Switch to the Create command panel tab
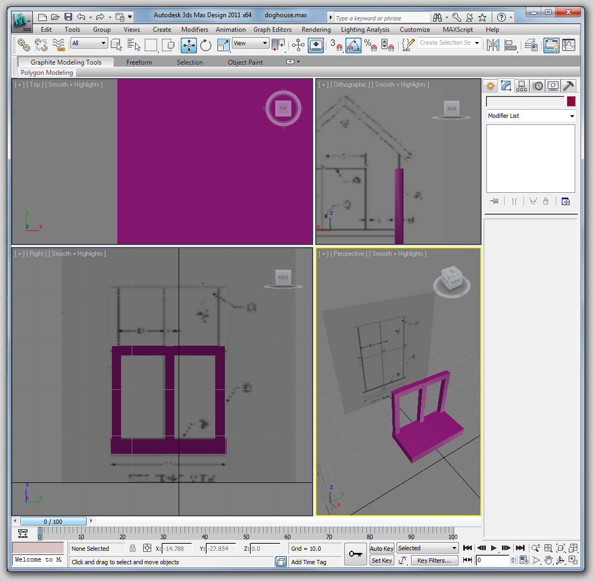594x582 pixels. (490, 86)
